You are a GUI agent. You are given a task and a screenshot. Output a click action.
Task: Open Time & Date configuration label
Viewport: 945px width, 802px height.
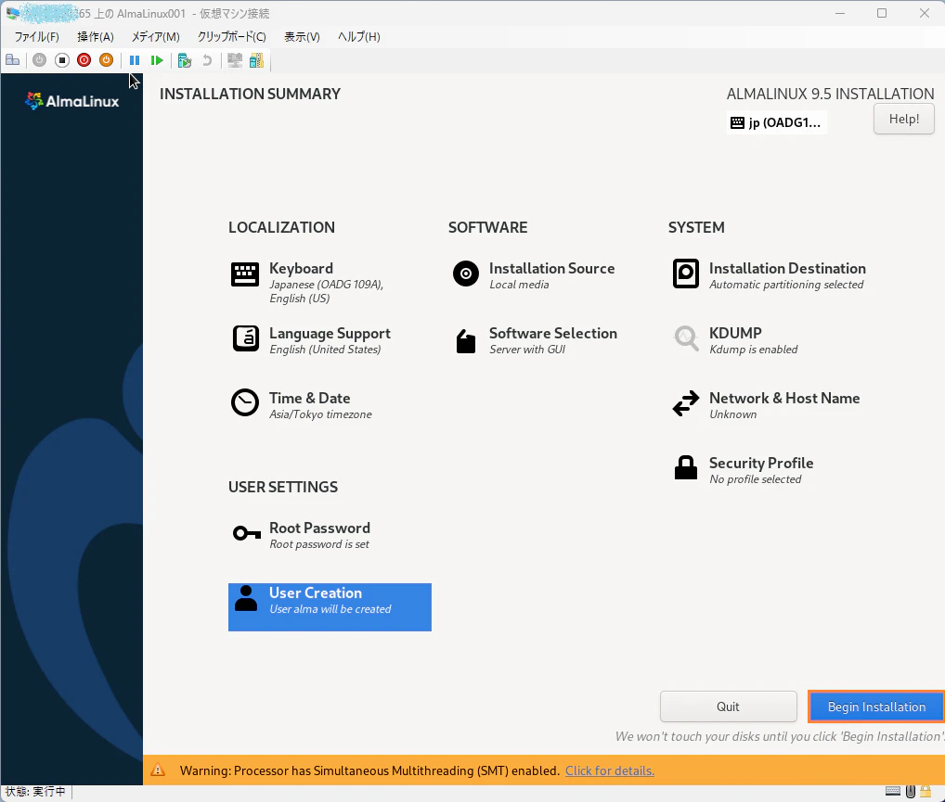point(310,399)
